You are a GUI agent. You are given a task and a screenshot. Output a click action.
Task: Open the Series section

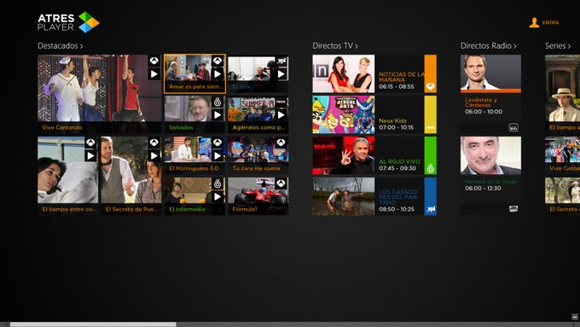558,45
